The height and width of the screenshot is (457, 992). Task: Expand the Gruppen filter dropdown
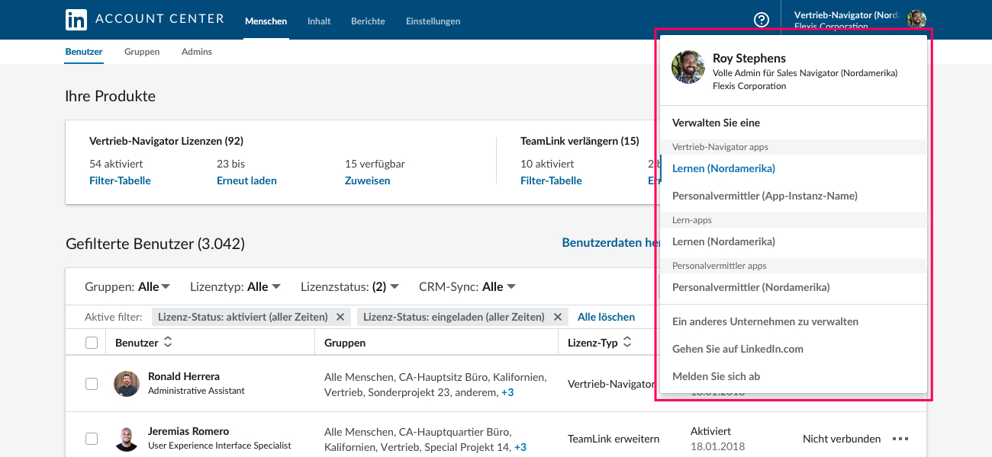point(127,287)
